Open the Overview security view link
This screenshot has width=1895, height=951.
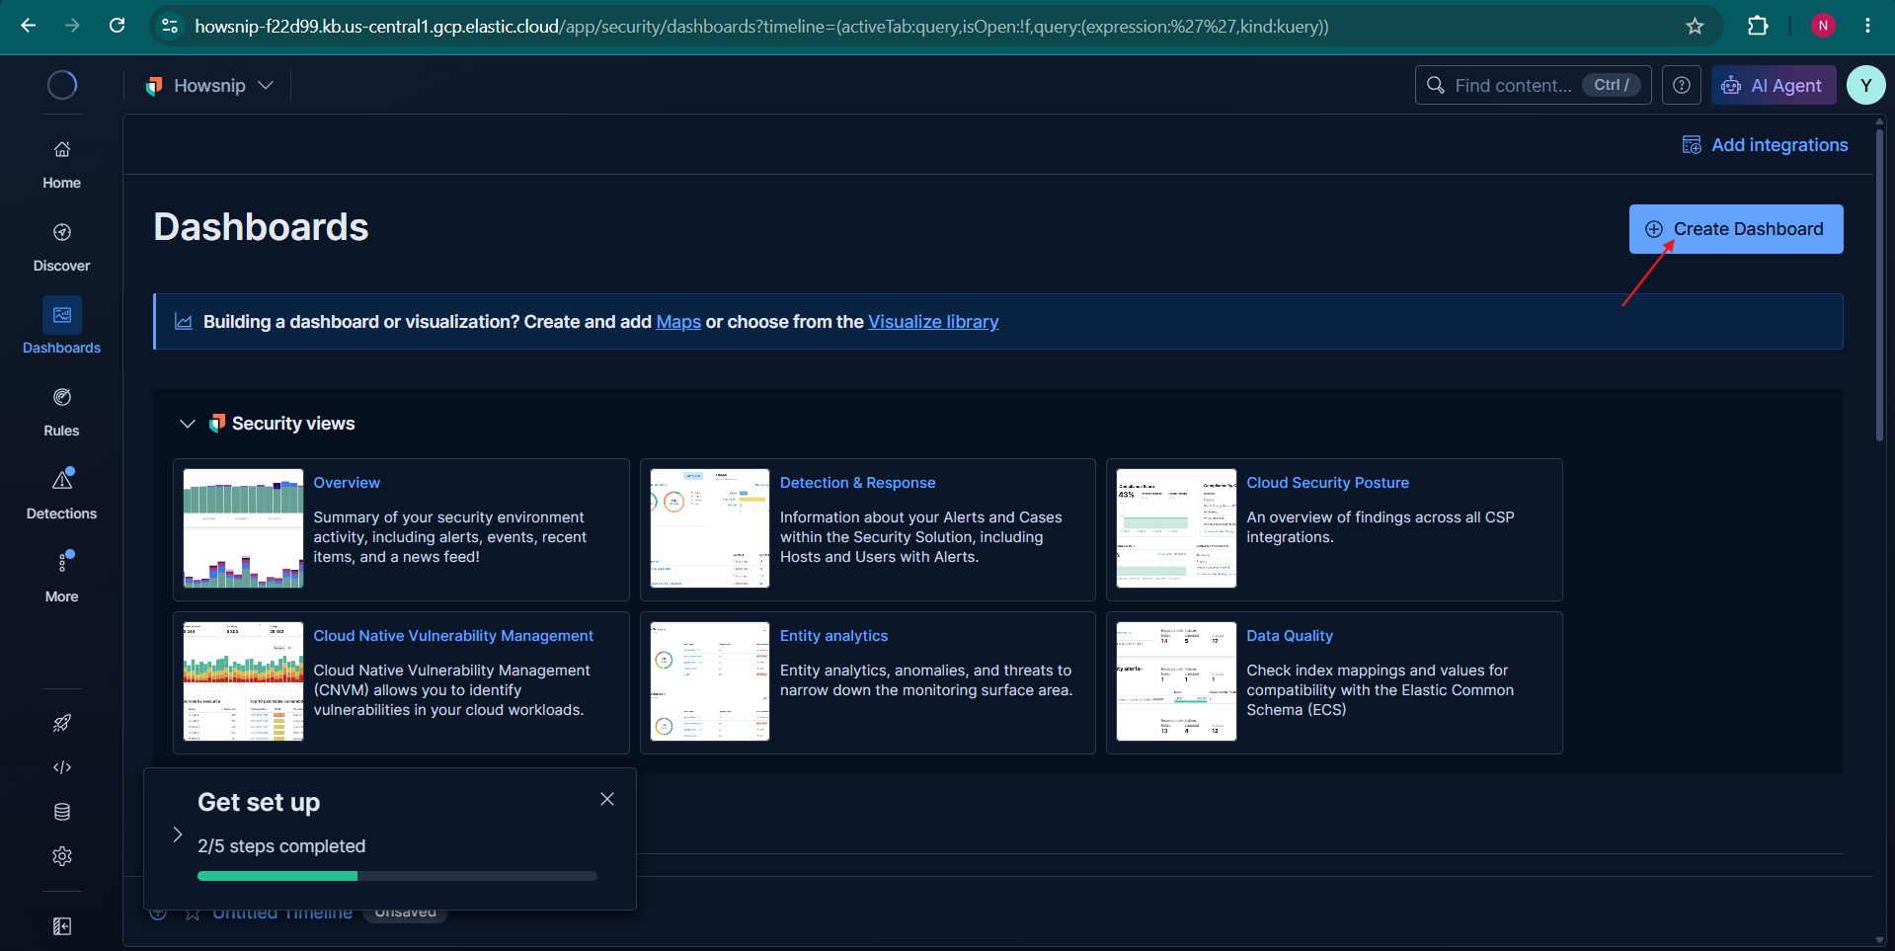click(347, 483)
